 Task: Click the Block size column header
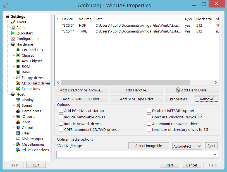coord(204,19)
